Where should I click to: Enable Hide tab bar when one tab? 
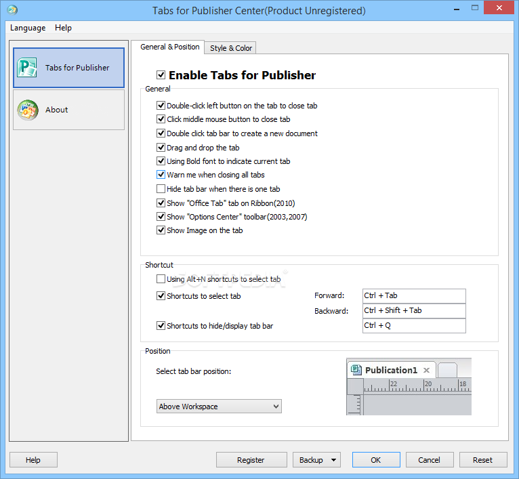(161, 189)
